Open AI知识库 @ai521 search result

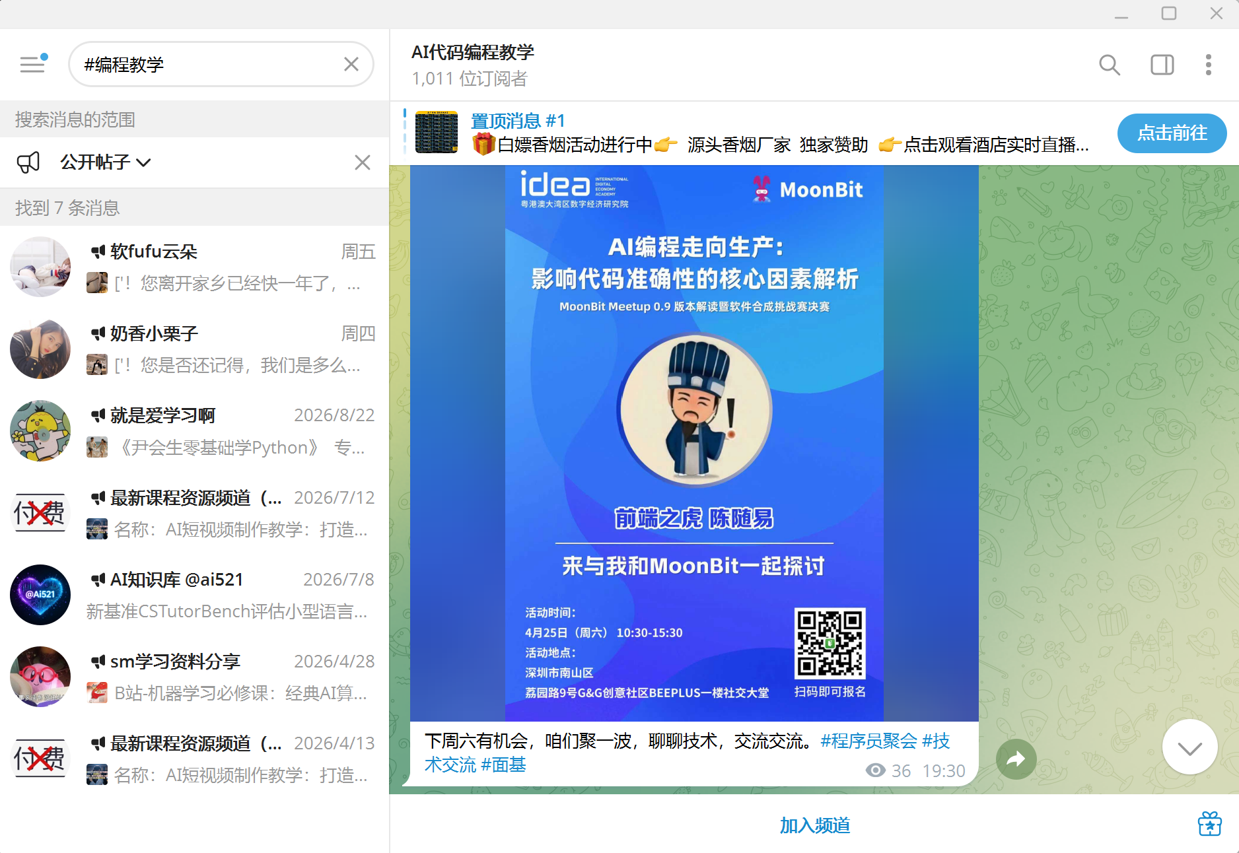tap(194, 595)
